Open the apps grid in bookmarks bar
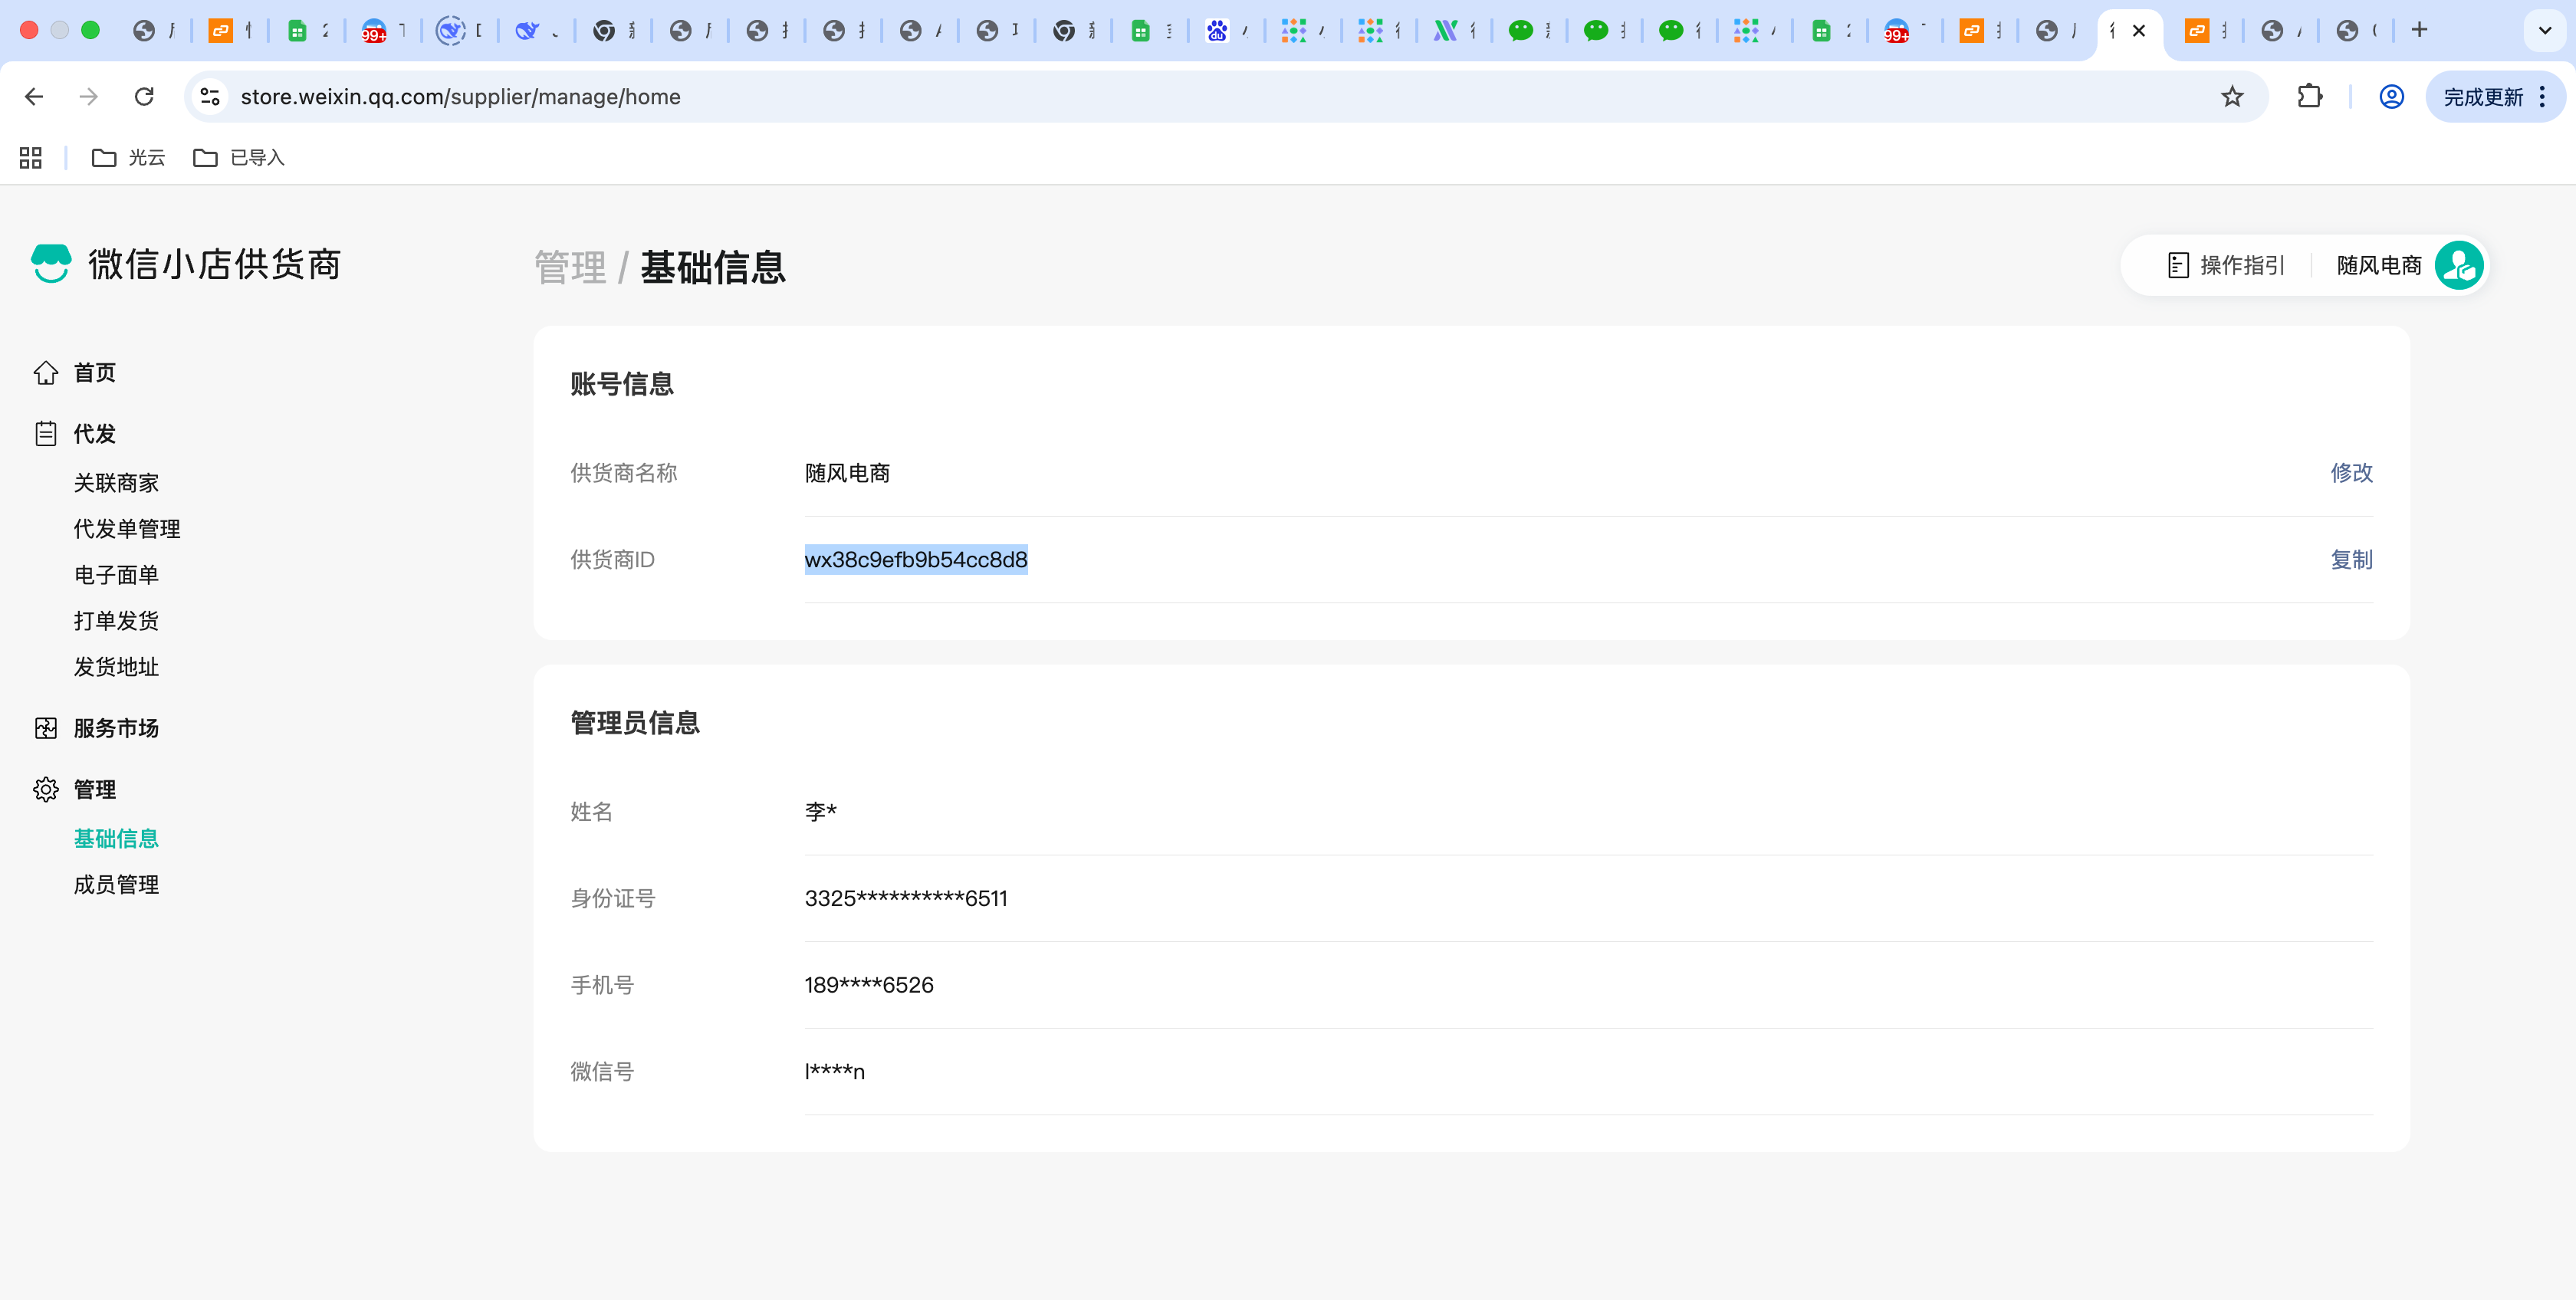This screenshot has width=2576, height=1300. (x=31, y=158)
